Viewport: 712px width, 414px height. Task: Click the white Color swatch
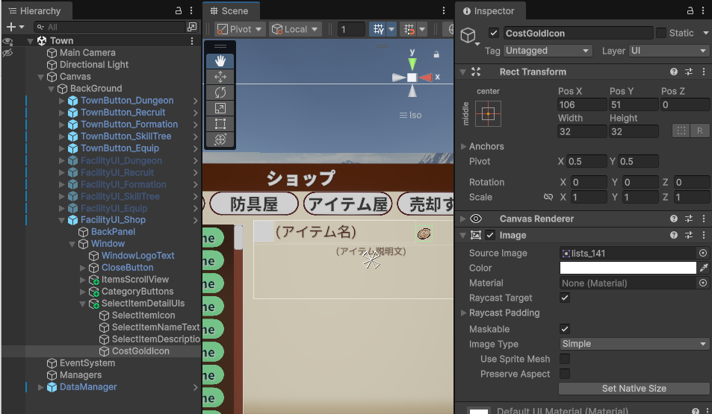coord(628,268)
